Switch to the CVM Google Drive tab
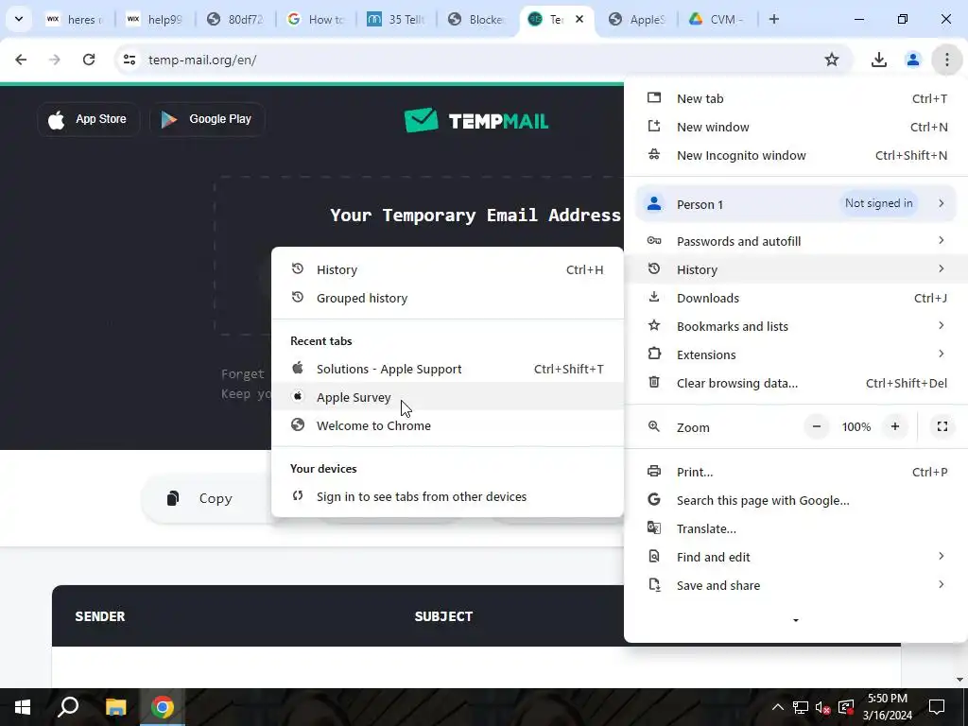The height and width of the screenshot is (726, 968). coord(717,19)
